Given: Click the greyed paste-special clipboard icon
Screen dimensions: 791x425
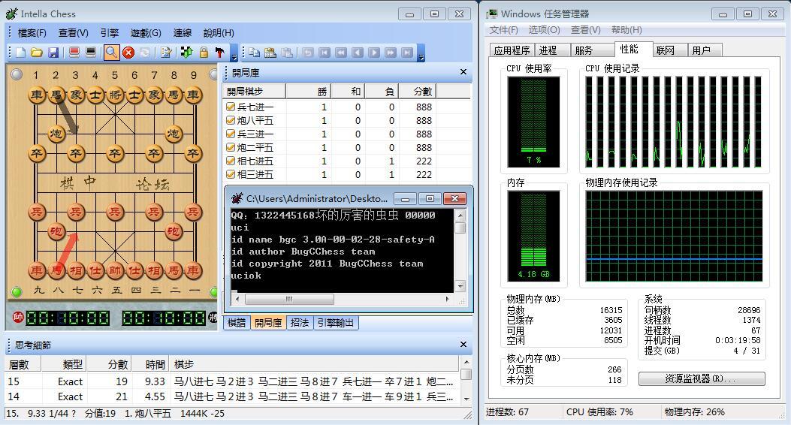Looking at the screenshot, I should [287, 53].
